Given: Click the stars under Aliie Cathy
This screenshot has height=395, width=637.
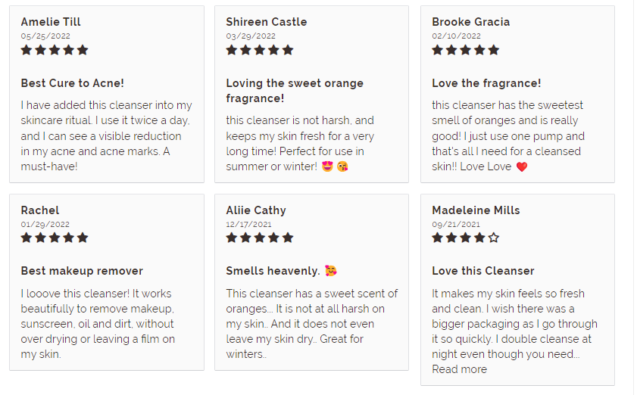Looking at the screenshot, I should tap(260, 238).
